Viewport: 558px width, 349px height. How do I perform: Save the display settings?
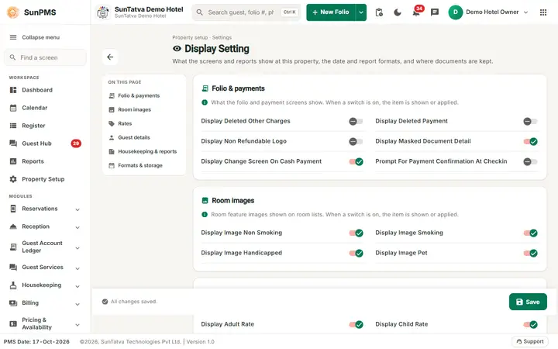pos(528,302)
